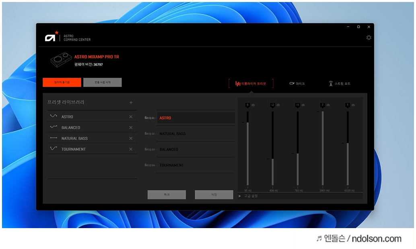Adjust the 3901 Hz band slider
Screen dimensions: 416x249
point(323,148)
